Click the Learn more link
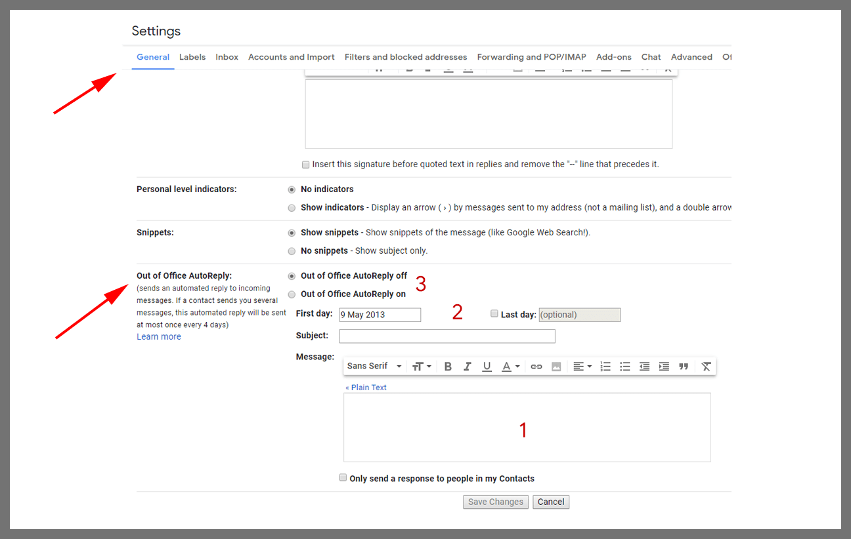The image size is (851, 539). click(159, 336)
